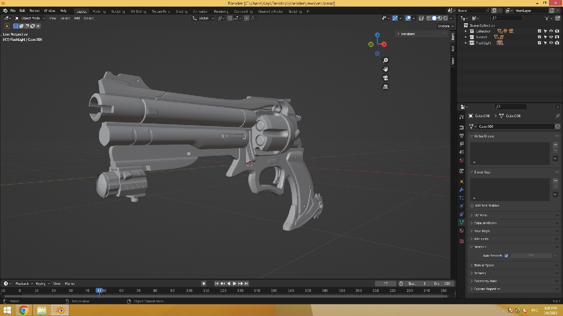Click the Marker menu in timeline
This screenshot has height=316, width=563.
point(70,284)
